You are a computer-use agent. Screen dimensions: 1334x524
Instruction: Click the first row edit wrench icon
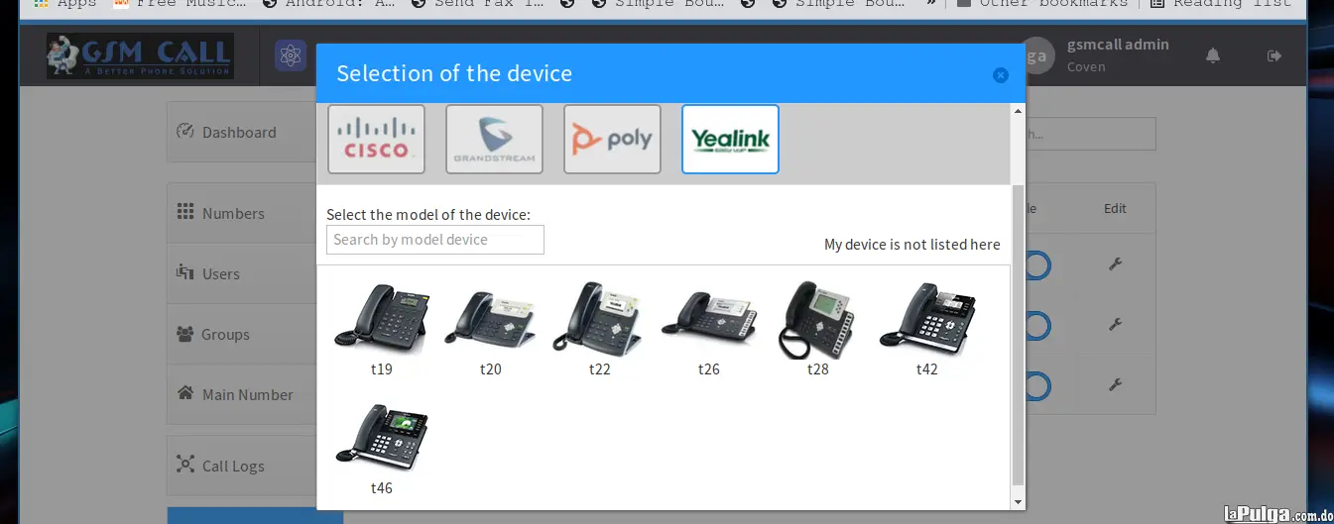click(1115, 264)
